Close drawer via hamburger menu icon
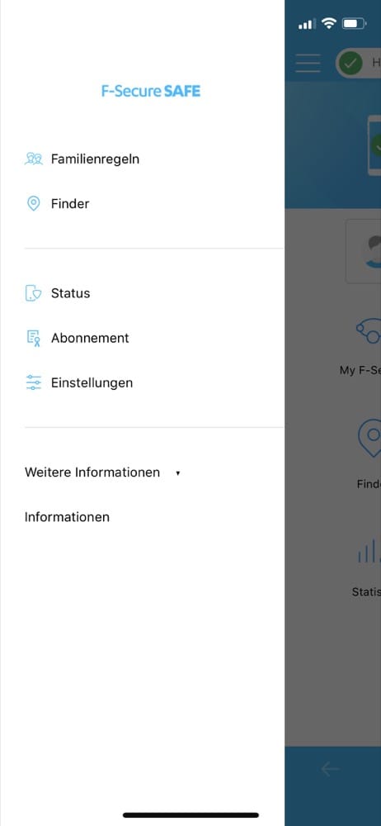The image size is (381, 826). click(x=308, y=63)
